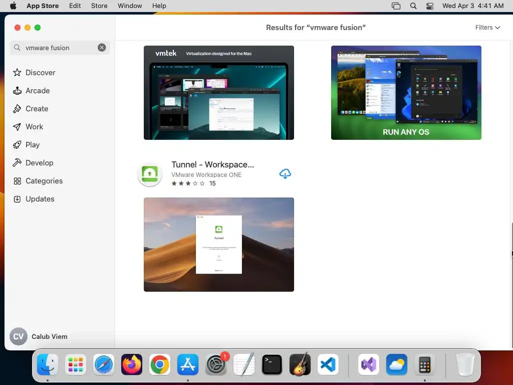Open the vmtek virtualization screenshot
Viewport: 513px width, 385px height.
219,93
